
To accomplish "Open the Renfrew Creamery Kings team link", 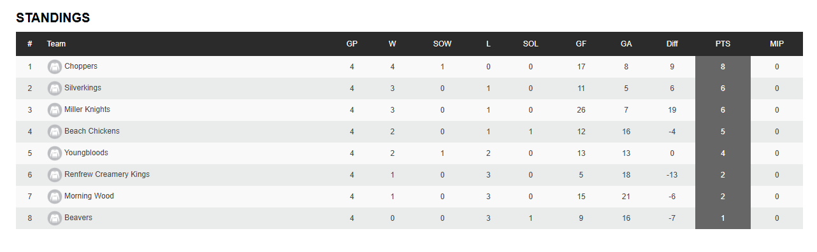I will point(107,174).
